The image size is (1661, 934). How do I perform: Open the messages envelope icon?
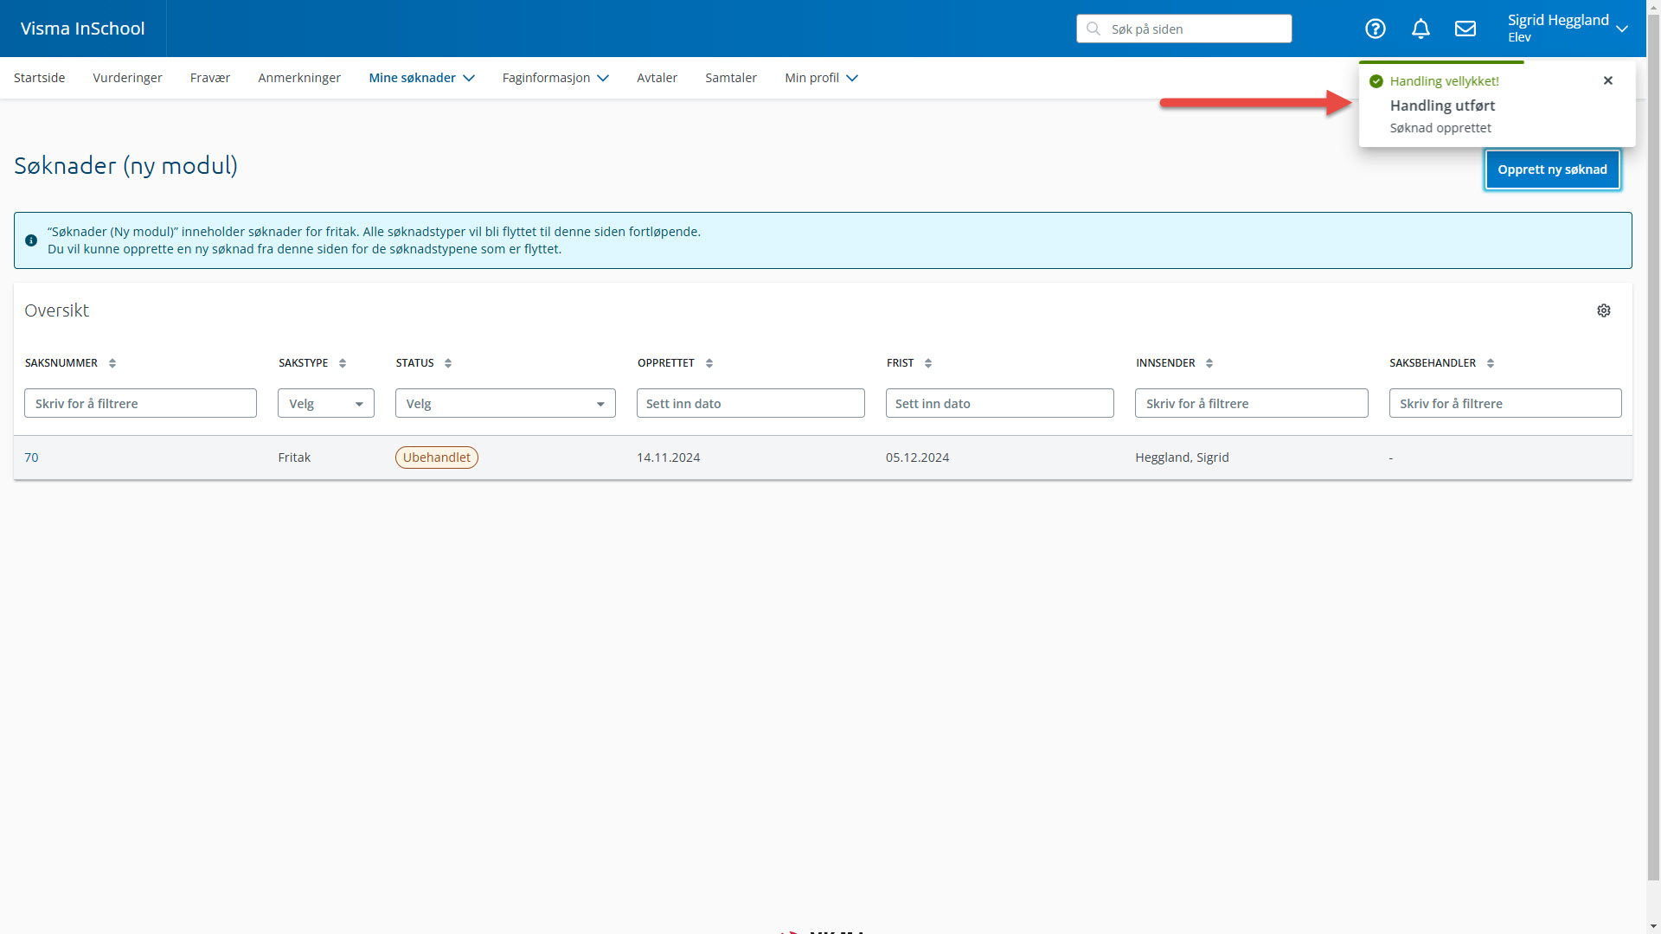pos(1465,29)
